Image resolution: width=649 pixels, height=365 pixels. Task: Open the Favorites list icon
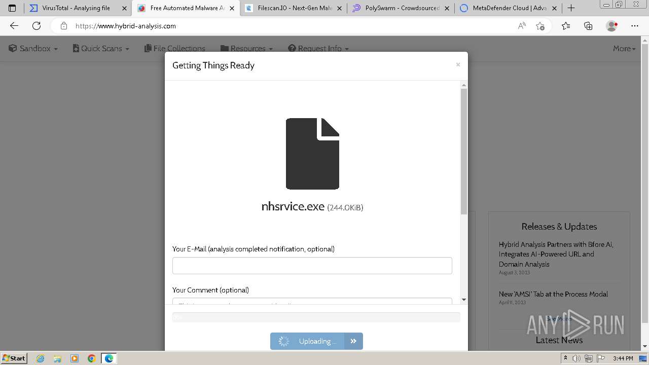click(x=566, y=26)
